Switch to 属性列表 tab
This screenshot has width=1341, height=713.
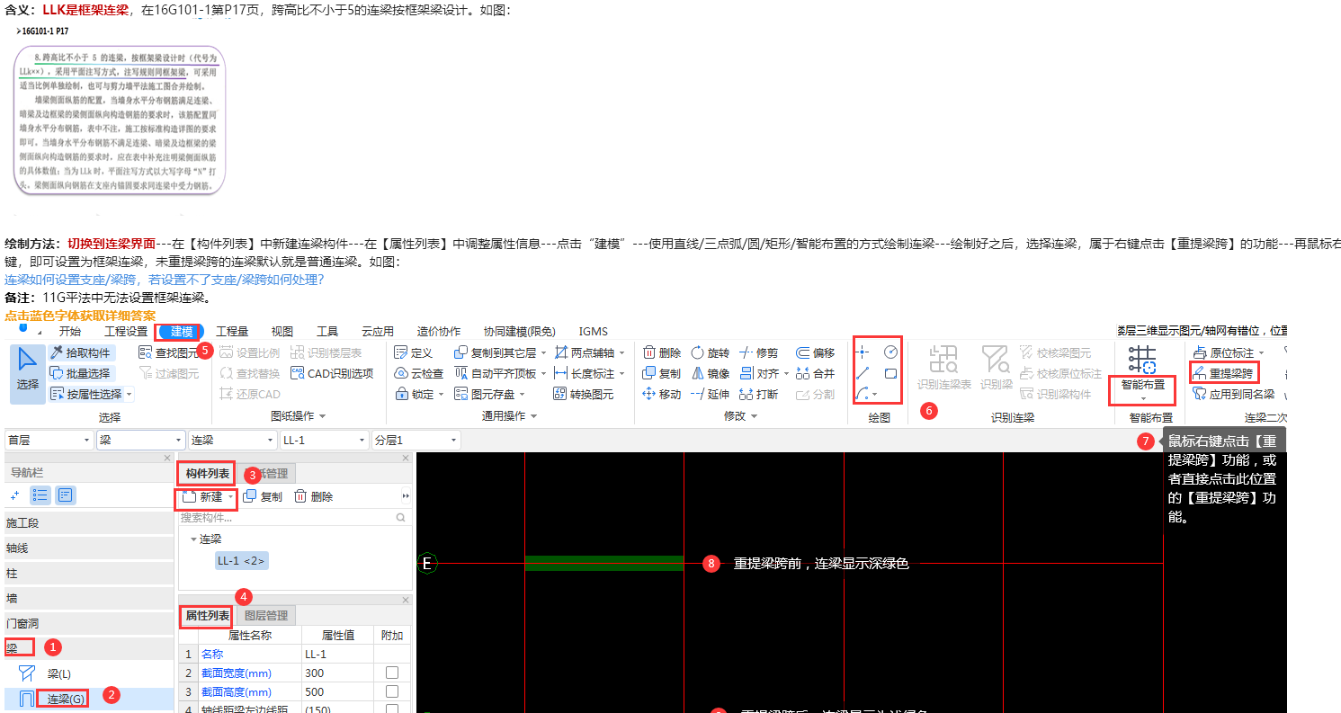pyautogui.click(x=207, y=616)
